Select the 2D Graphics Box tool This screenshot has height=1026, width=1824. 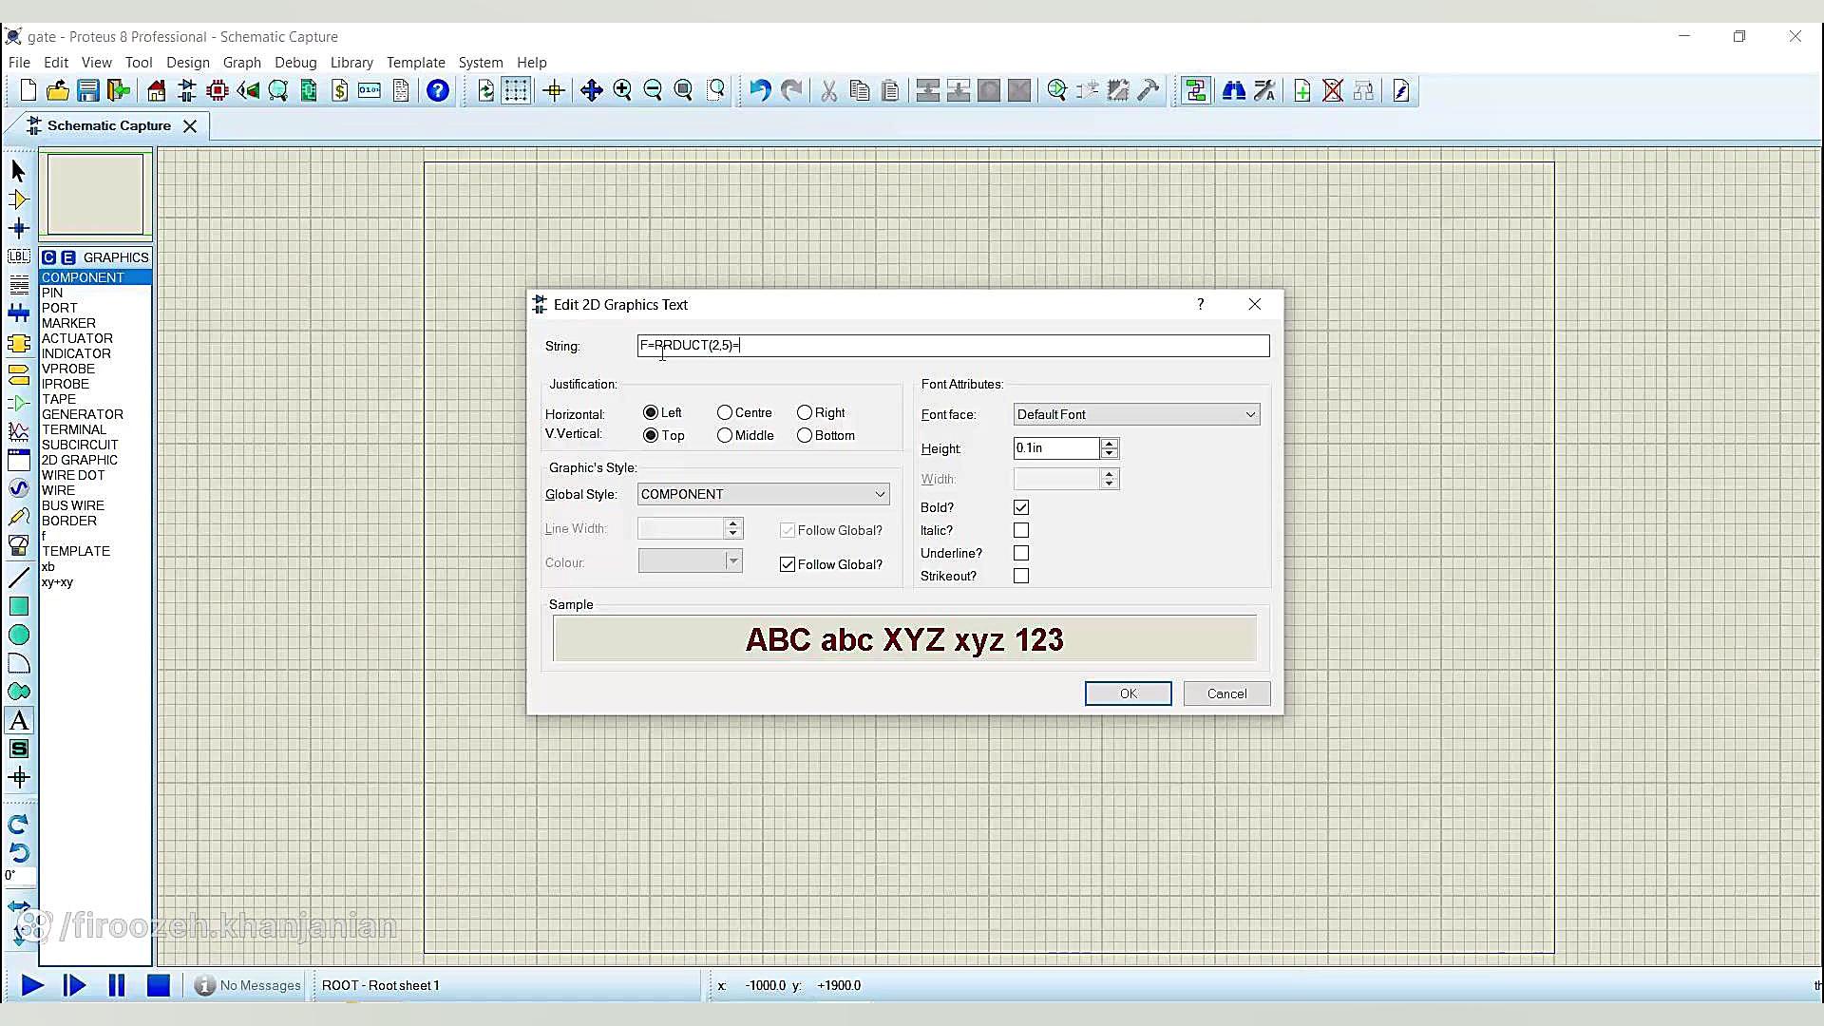tap(19, 606)
